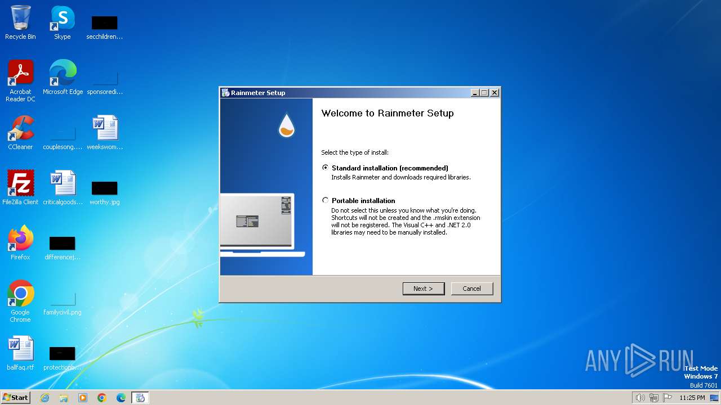This screenshot has width=721, height=405.
Task: Click the Rainmeter raindrop logo
Action: click(x=287, y=125)
